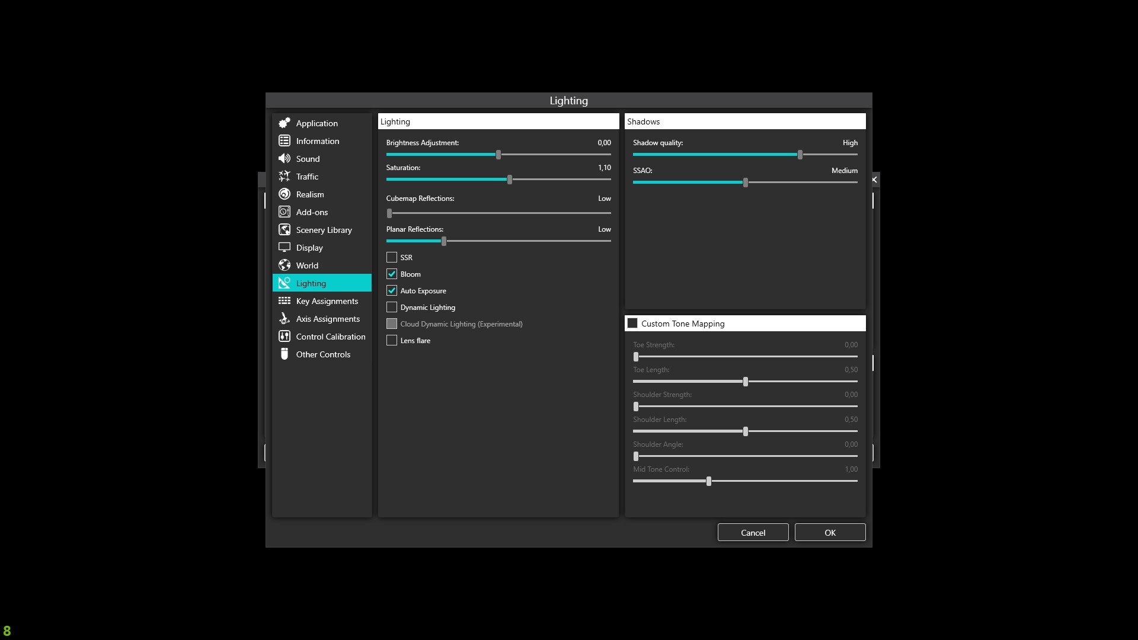
Task: Enable the Dynamic Lighting checkbox
Action: (x=392, y=307)
